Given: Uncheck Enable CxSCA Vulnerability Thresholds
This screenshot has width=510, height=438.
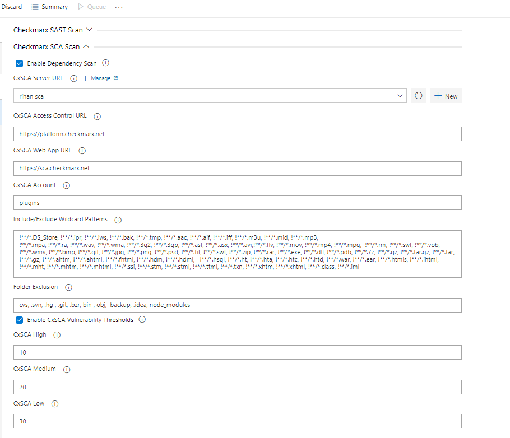Looking at the screenshot, I should (x=19, y=320).
